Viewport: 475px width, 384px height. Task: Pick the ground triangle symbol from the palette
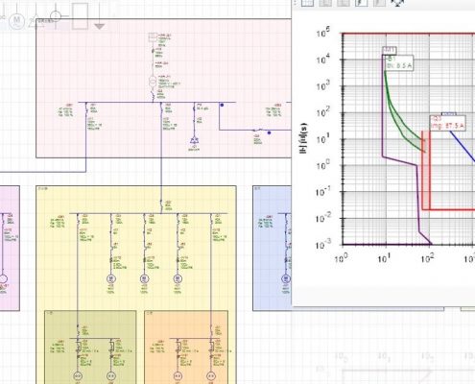pos(100,26)
